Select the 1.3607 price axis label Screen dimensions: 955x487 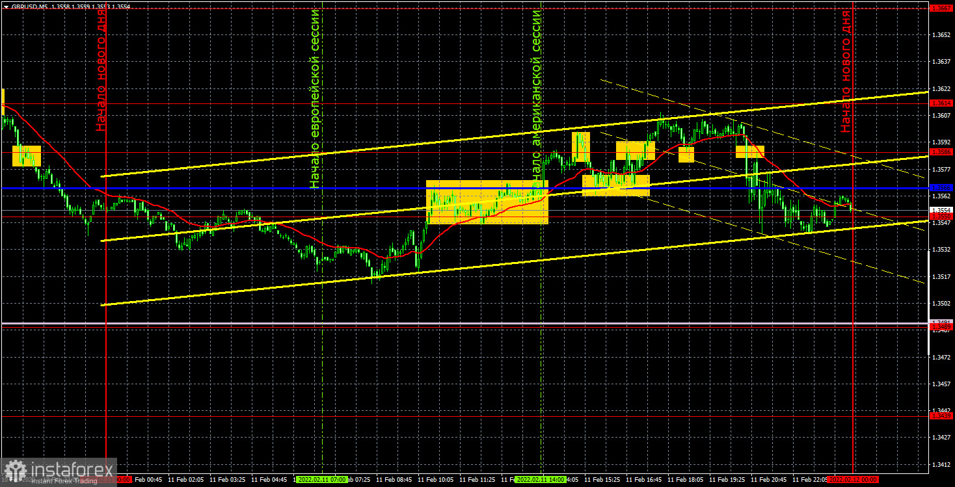pyautogui.click(x=941, y=115)
